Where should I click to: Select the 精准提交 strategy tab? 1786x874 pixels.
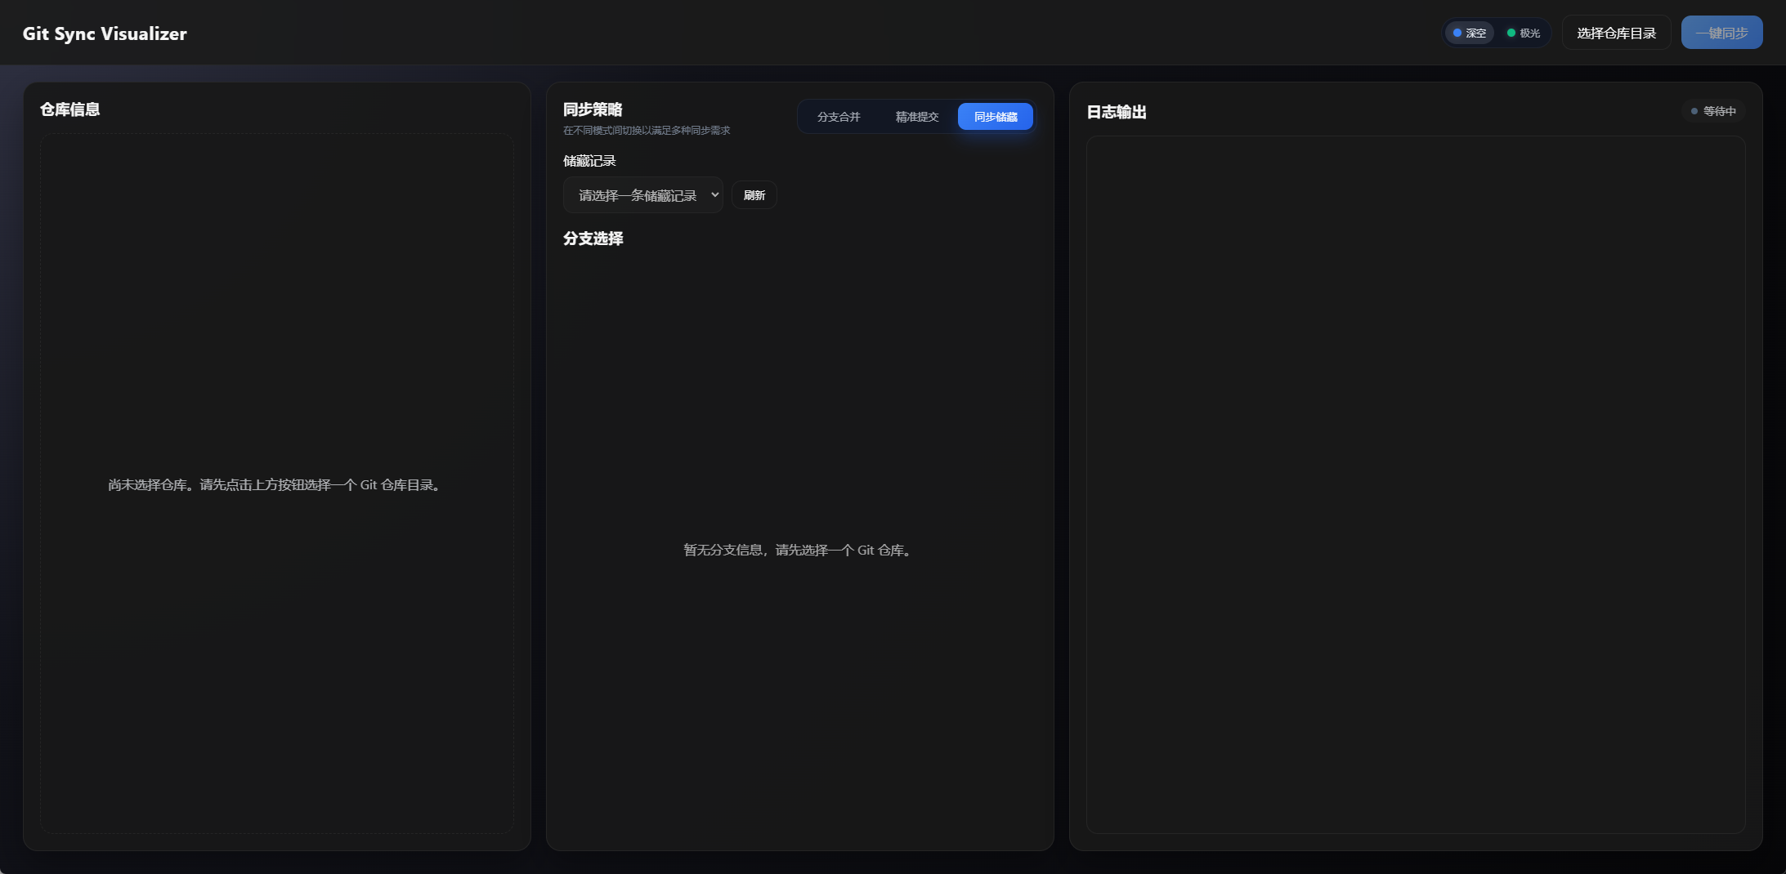[917, 117]
